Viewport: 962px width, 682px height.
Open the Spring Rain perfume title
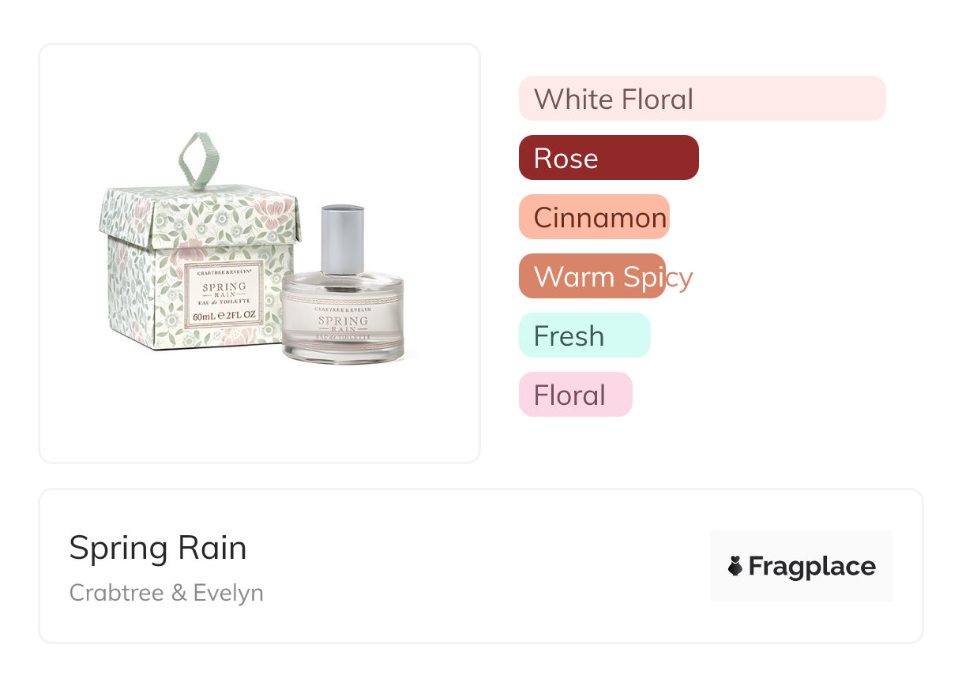point(158,548)
